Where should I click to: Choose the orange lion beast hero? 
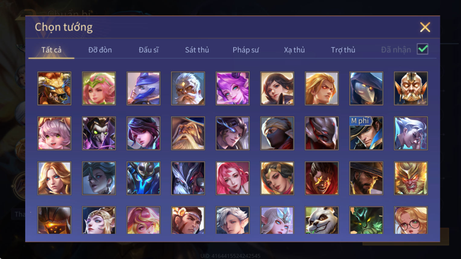click(54, 88)
